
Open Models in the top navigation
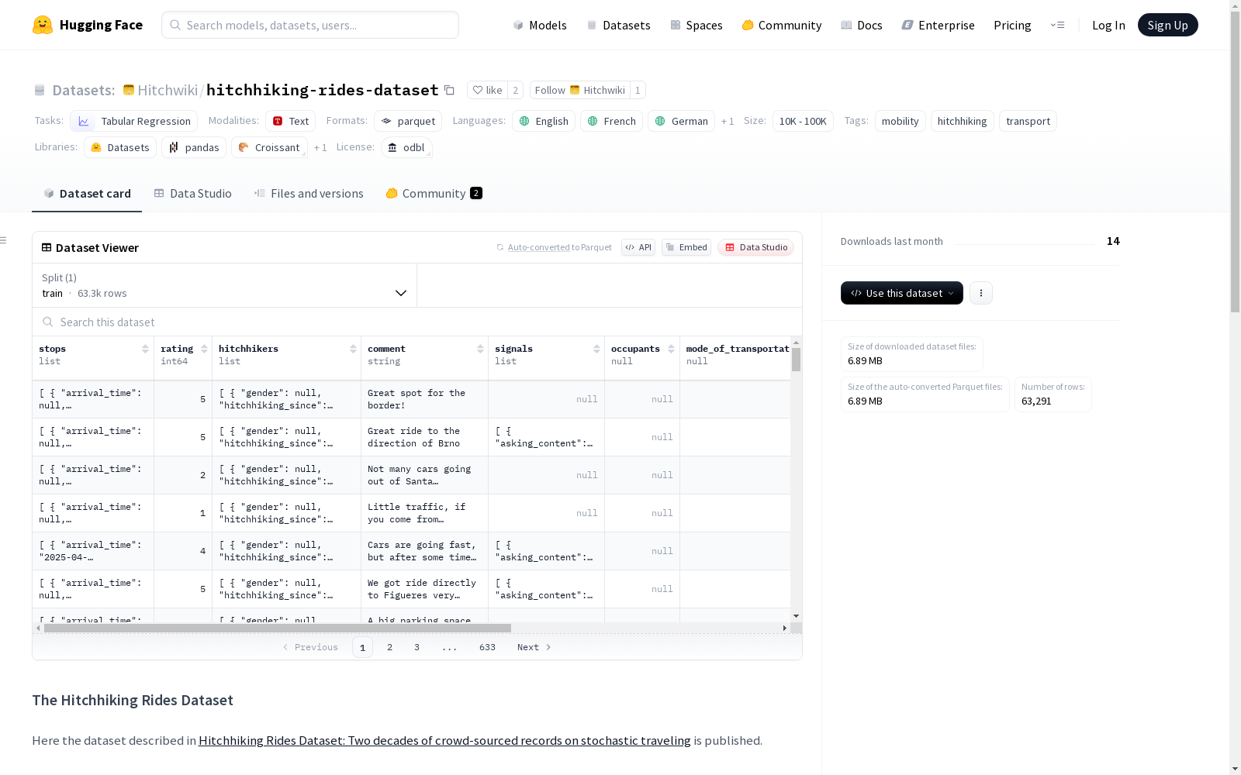[540, 25]
